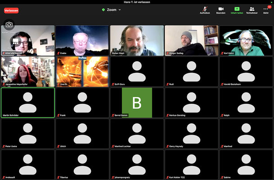Open the Mehr three-dots menu
The height and width of the screenshot is (180, 274).
265,9
